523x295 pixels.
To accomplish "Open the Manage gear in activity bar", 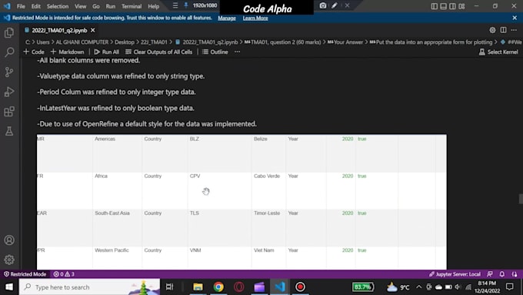I will (9, 260).
